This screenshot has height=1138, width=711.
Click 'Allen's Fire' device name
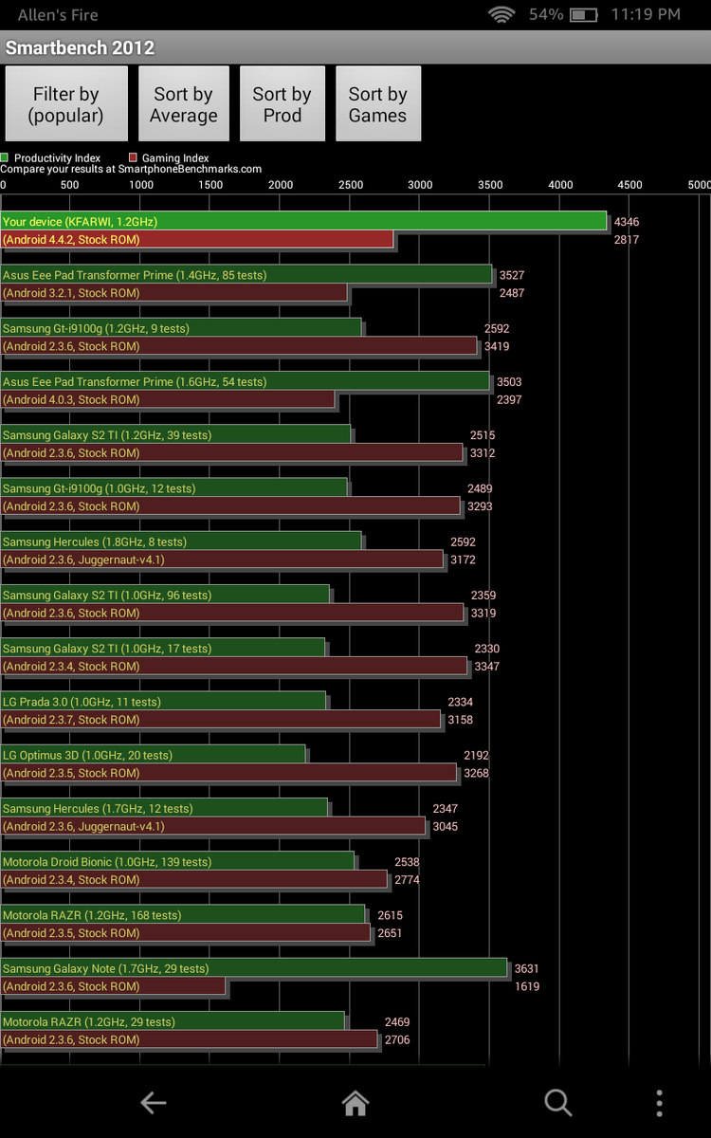click(58, 14)
